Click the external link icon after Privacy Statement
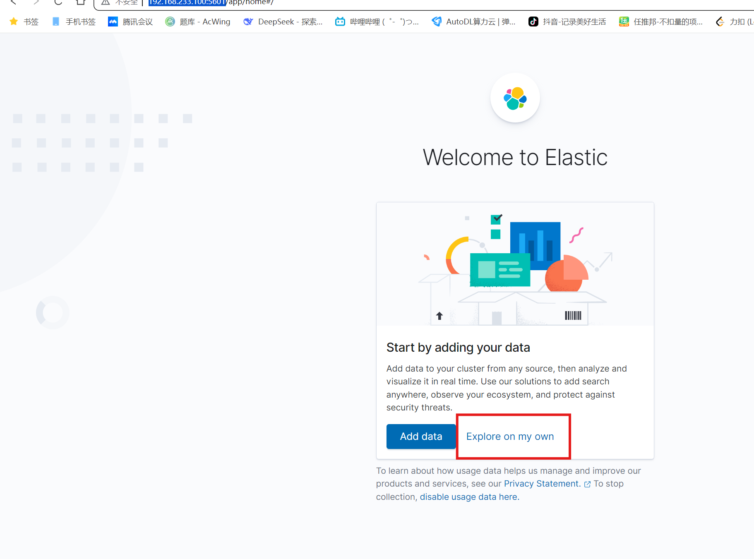Viewport: 754px width, 559px height. click(587, 484)
